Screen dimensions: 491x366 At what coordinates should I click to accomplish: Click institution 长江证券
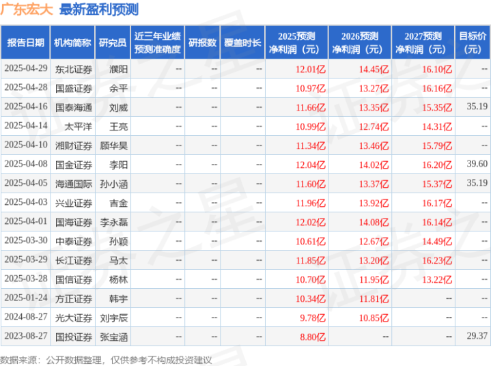click(x=74, y=260)
